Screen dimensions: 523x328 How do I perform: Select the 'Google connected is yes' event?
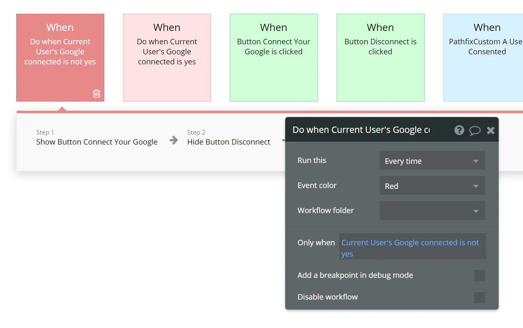(167, 58)
